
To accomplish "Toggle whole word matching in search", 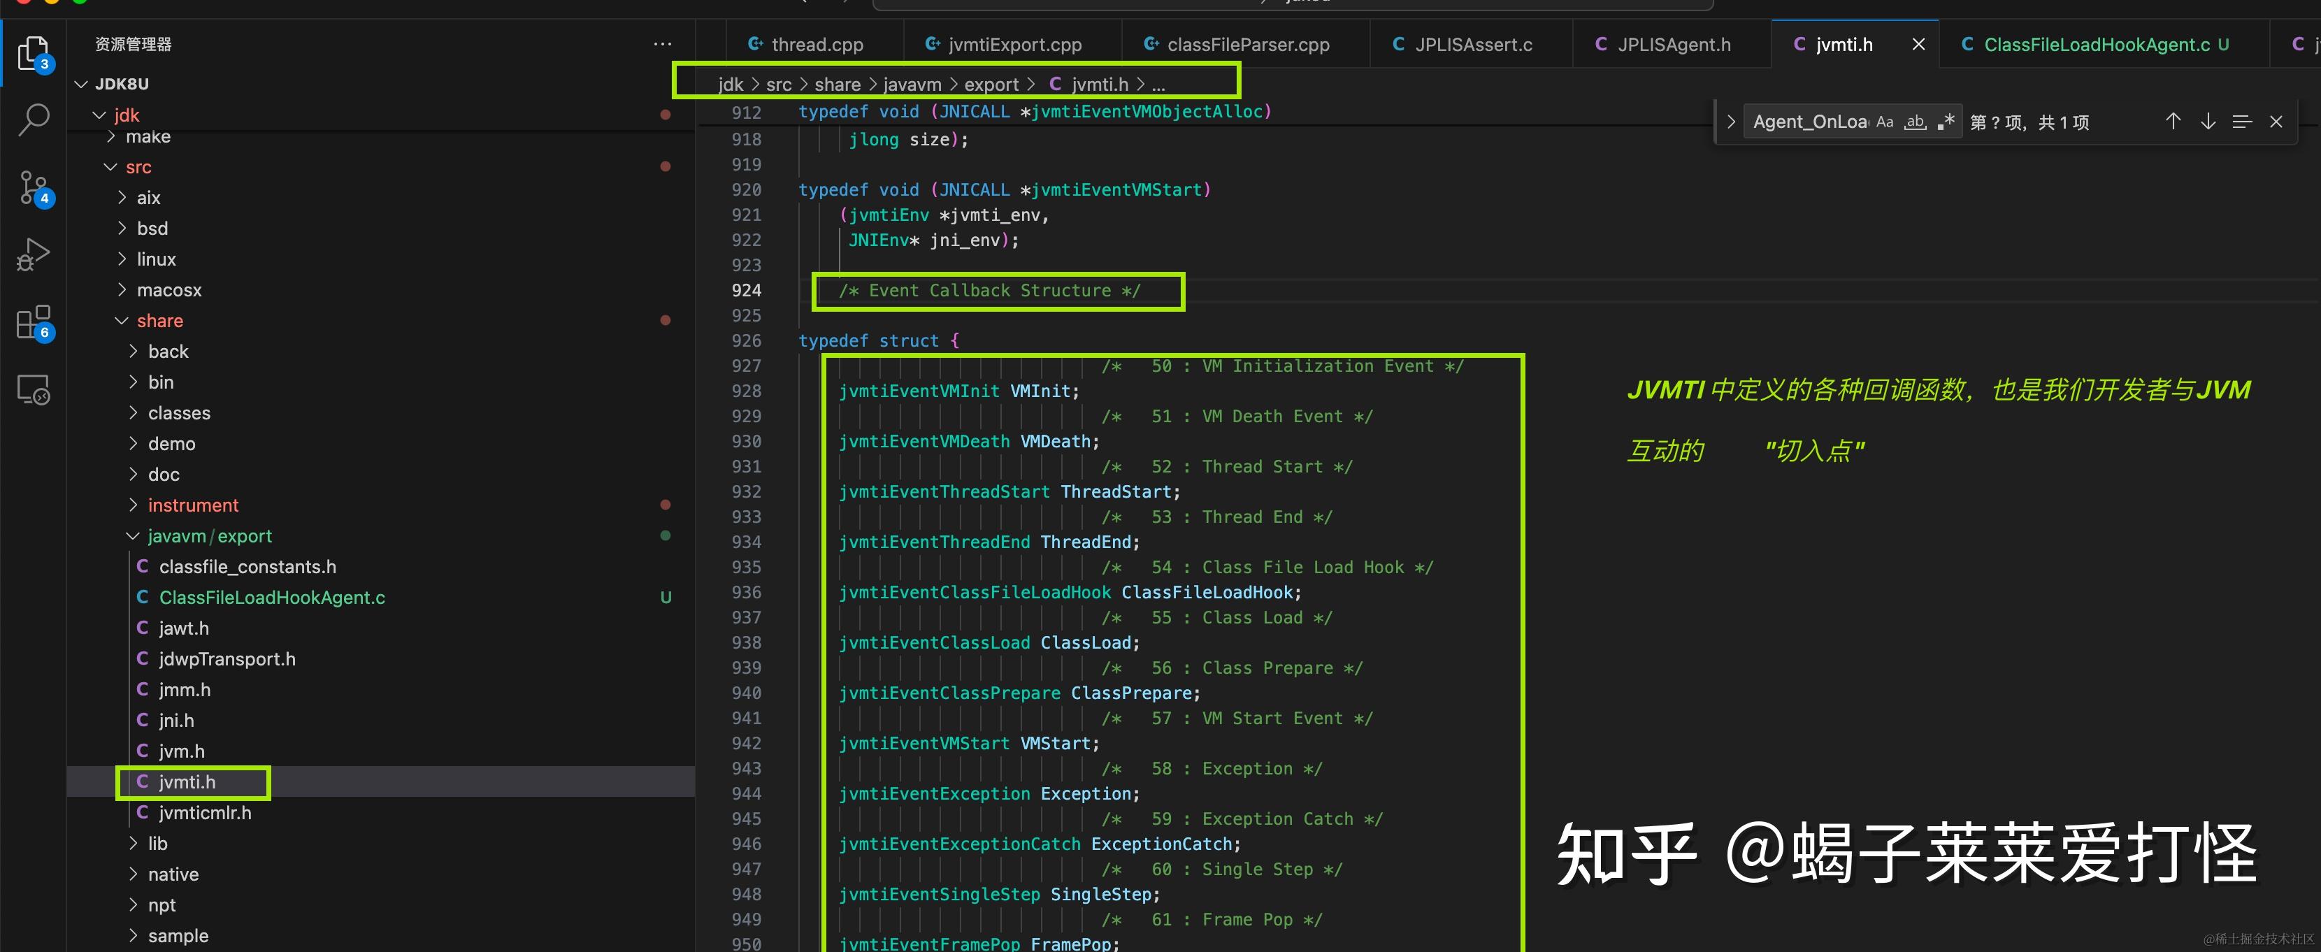I will (1915, 121).
